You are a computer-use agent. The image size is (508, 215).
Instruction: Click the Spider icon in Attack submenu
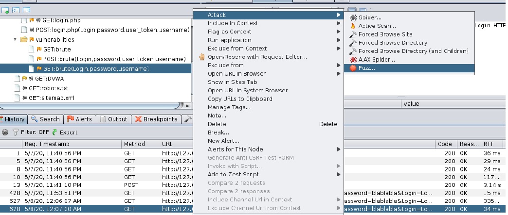(353, 17)
